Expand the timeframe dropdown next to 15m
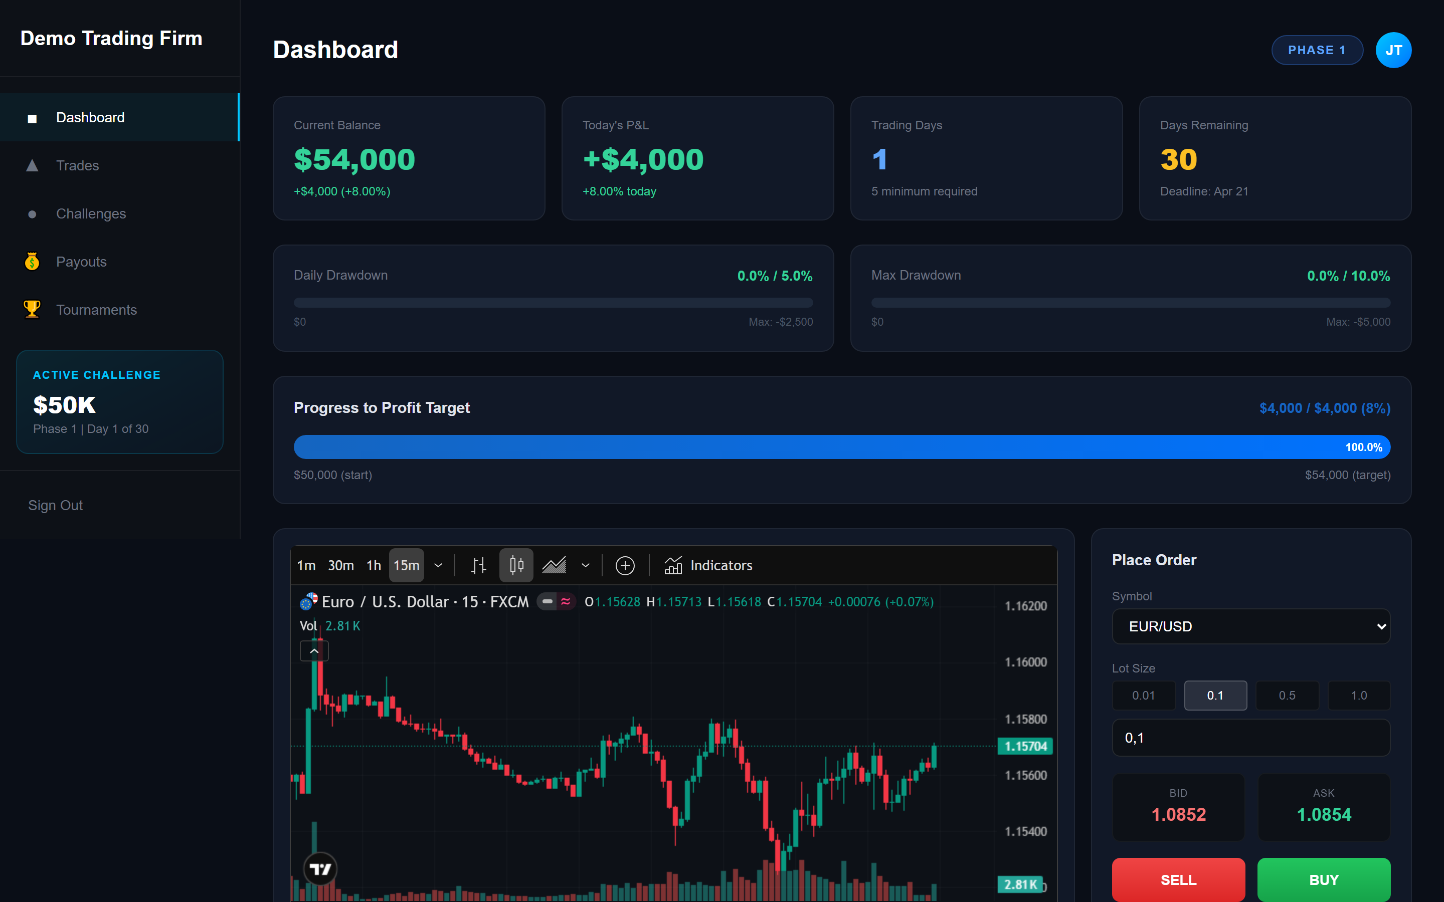The height and width of the screenshot is (902, 1444). (x=439, y=565)
